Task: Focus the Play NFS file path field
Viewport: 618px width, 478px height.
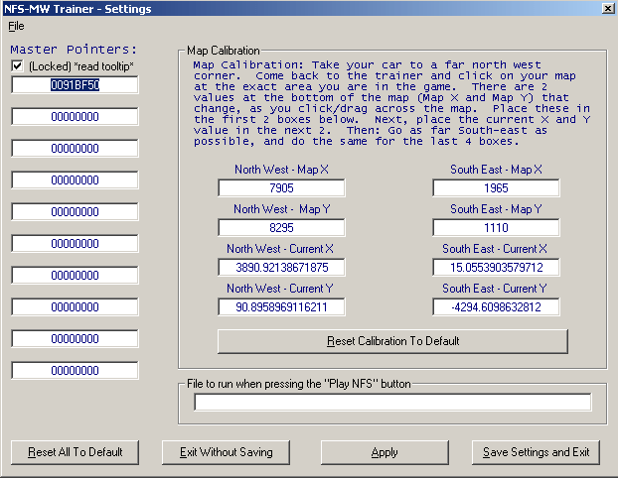Action: point(392,403)
